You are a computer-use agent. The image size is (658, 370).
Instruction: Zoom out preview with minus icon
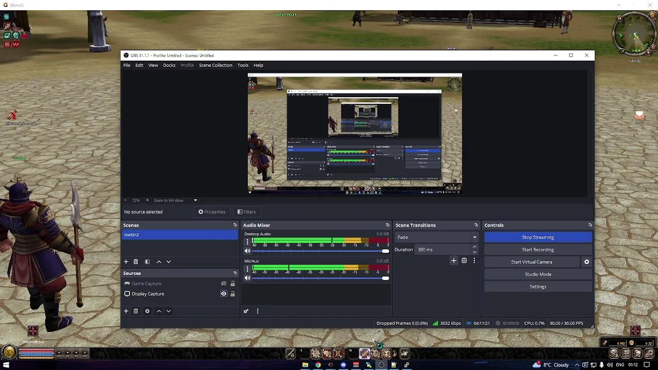tap(125, 200)
